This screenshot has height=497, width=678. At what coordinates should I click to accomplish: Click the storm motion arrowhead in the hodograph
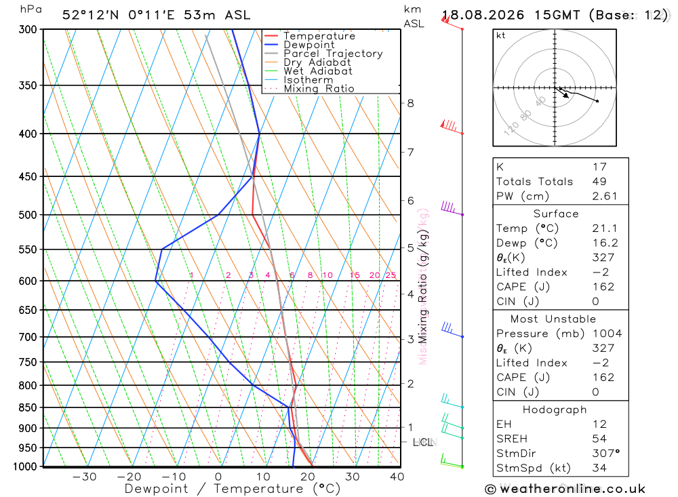tap(565, 96)
